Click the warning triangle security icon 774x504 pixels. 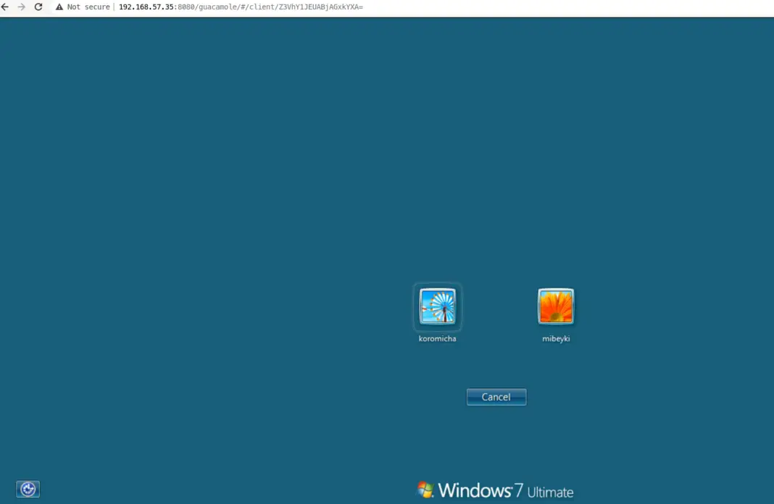tap(59, 7)
